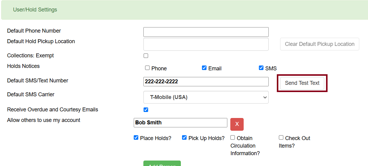368x166 pixels.
Task: Click the green Add Person button
Action: tap(162, 164)
